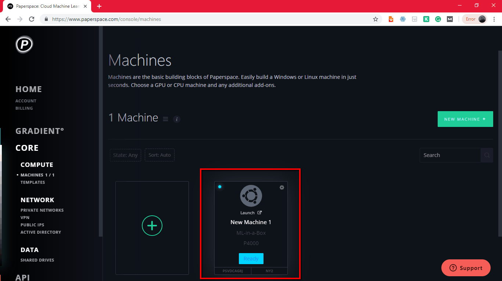The image size is (502, 281).
Task: Click the New Machine 1 name
Action: click(251, 222)
